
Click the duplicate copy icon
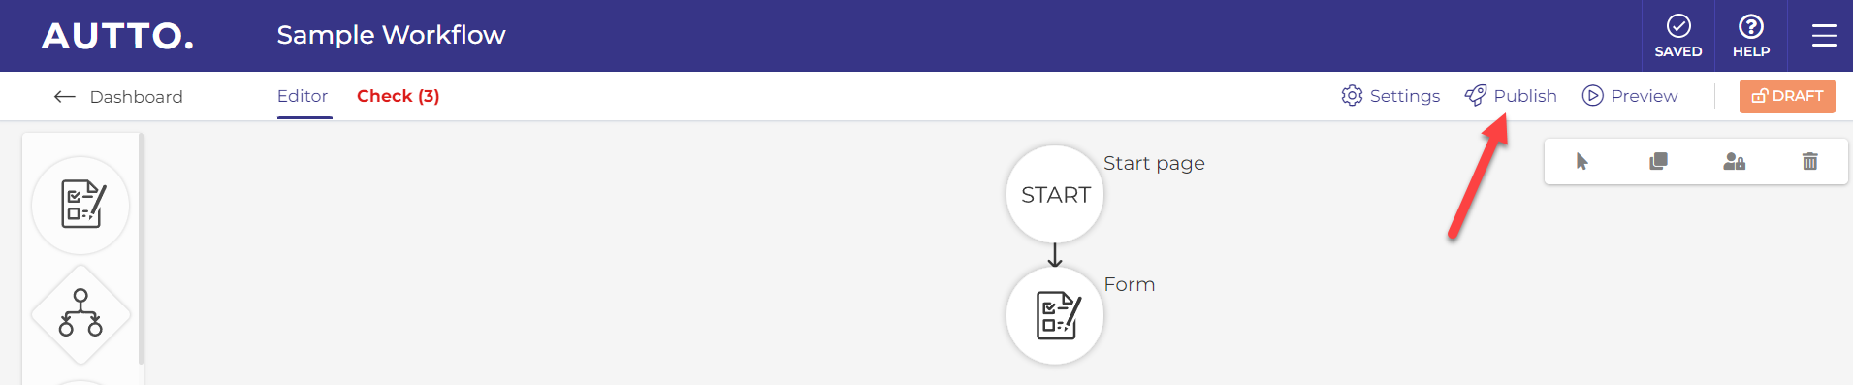pyautogui.click(x=1658, y=161)
